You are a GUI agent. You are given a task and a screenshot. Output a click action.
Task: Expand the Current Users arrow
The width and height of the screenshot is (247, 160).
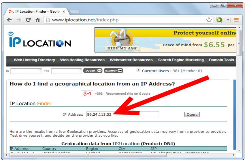pyautogui.click(x=138, y=70)
